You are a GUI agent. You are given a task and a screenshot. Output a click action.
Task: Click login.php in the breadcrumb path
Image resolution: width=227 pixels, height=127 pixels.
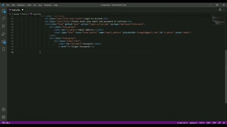[37, 14]
